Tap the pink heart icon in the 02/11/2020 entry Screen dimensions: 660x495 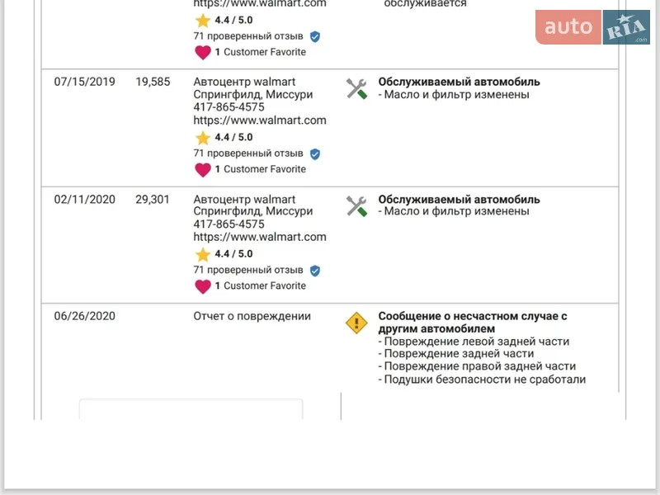pyautogui.click(x=202, y=286)
